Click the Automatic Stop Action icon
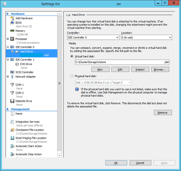The image size is (181, 171). click(x=12, y=154)
